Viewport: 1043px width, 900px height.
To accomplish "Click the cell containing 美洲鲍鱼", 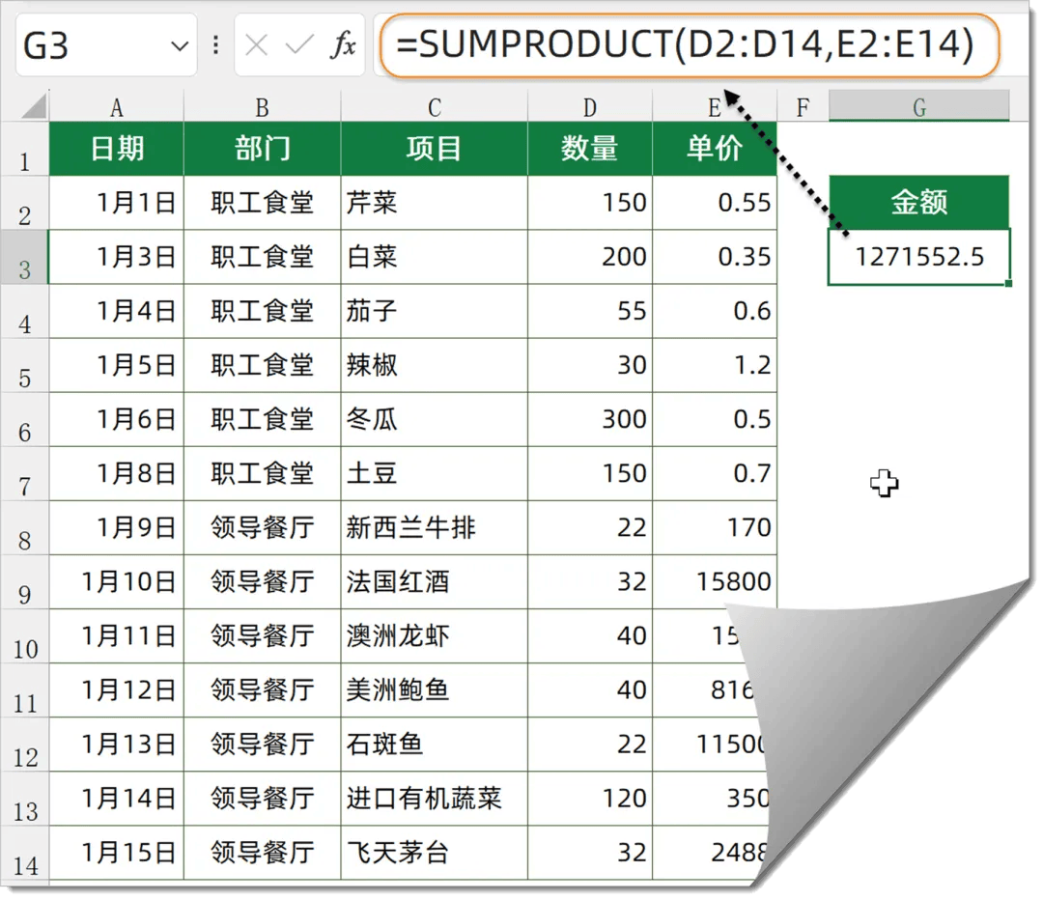I will (435, 690).
